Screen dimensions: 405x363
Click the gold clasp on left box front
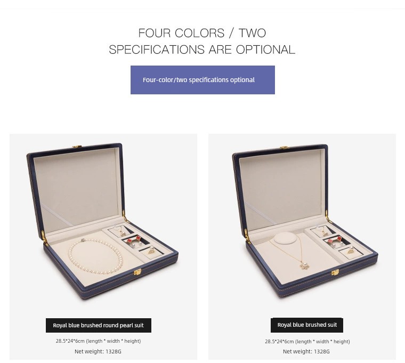tap(137, 272)
